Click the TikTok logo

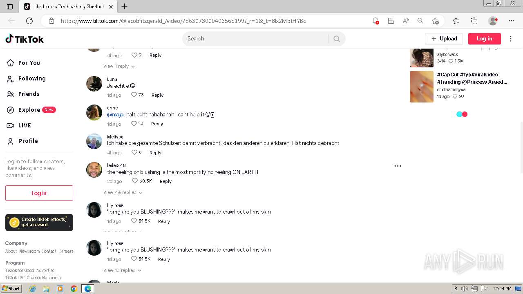(x=25, y=39)
